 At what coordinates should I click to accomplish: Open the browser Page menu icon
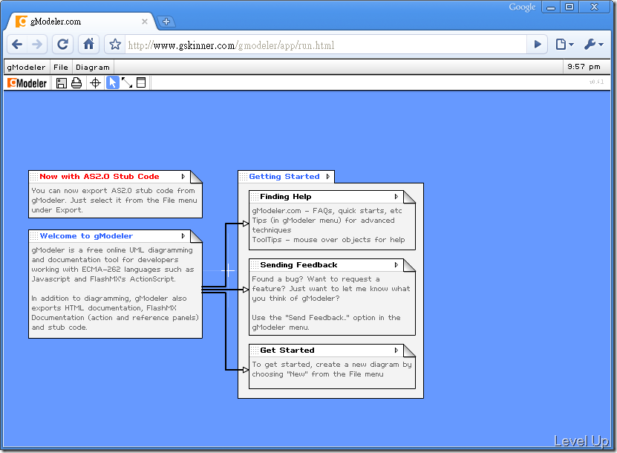point(565,45)
